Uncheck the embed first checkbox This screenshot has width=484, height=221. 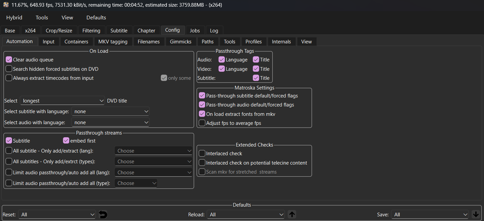(66, 141)
